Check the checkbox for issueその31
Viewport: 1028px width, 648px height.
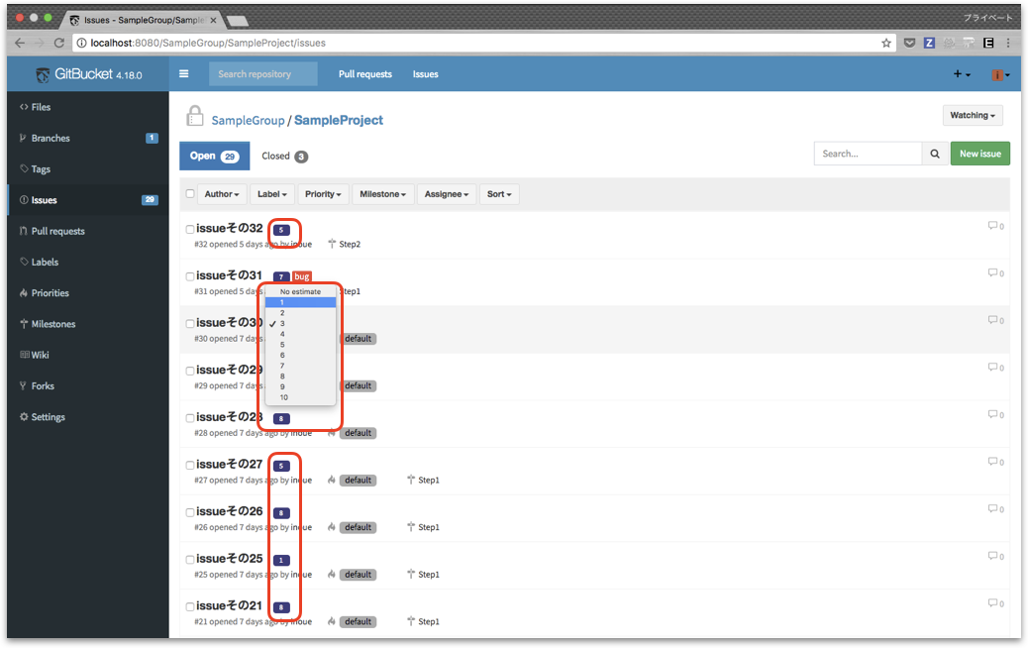click(x=189, y=275)
